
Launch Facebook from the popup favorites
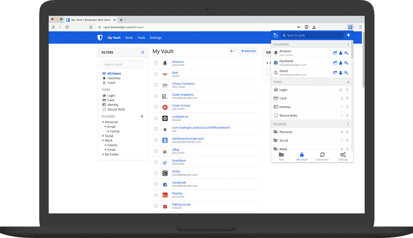click(335, 63)
